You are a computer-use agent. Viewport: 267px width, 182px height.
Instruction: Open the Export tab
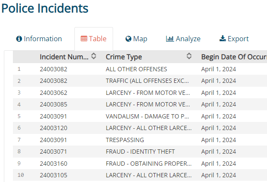coord(234,39)
